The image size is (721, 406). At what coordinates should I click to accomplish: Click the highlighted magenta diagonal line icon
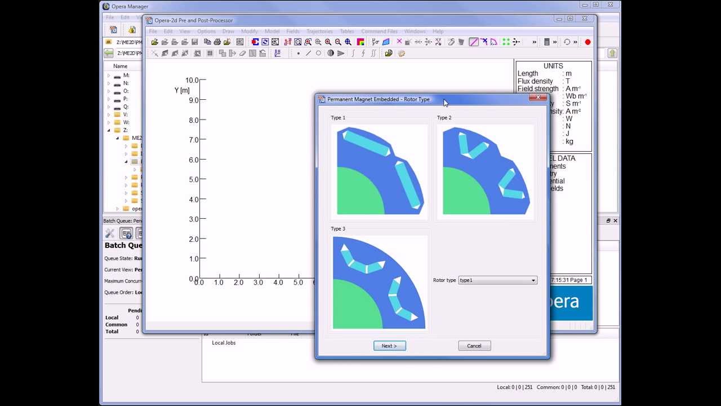pos(474,42)
